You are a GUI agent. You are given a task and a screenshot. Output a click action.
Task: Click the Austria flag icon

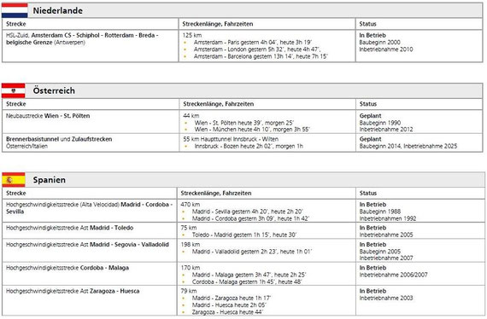click(x=14, y=90)
